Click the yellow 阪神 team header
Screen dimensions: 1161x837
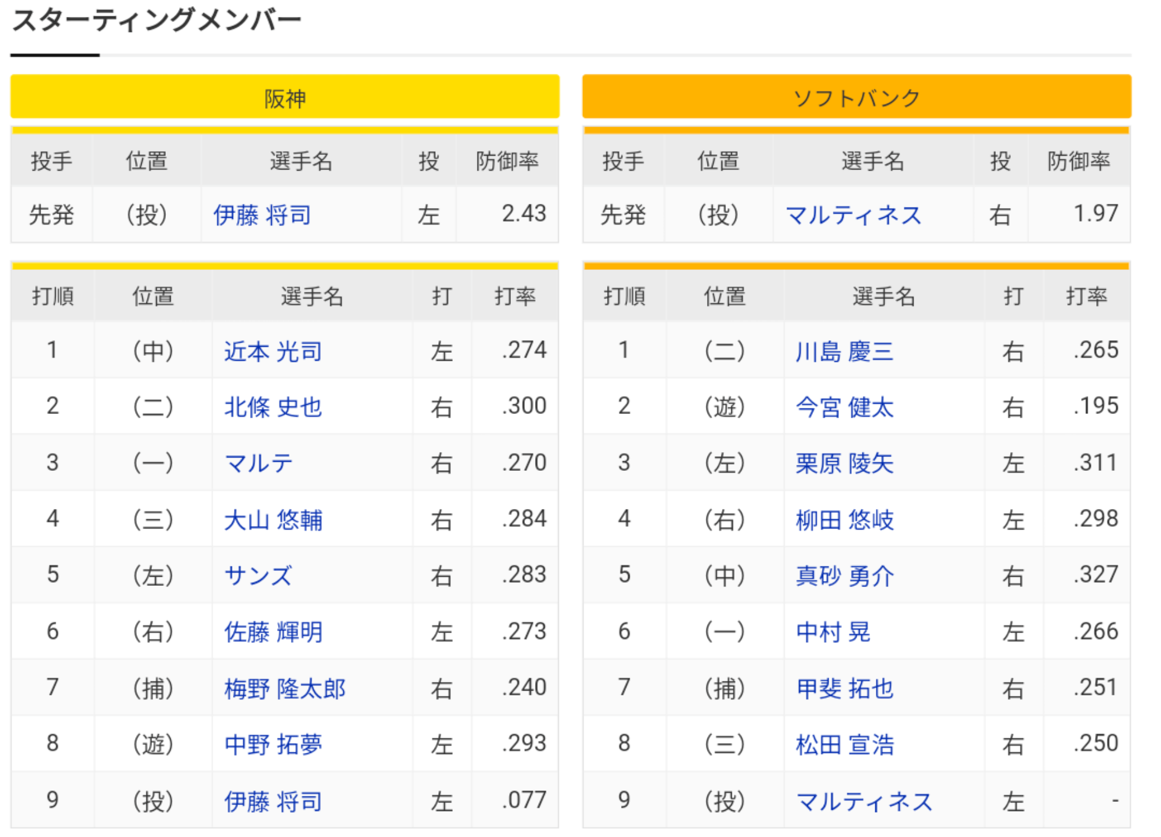coord(285,97)
